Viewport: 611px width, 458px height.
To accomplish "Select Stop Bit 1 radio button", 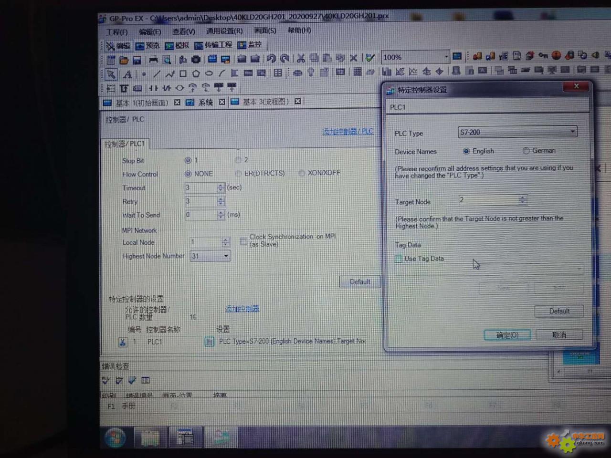I will [188, 160].
